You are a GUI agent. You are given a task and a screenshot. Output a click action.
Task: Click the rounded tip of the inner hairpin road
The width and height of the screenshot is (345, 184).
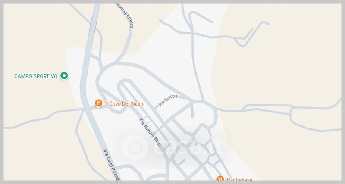125,82
